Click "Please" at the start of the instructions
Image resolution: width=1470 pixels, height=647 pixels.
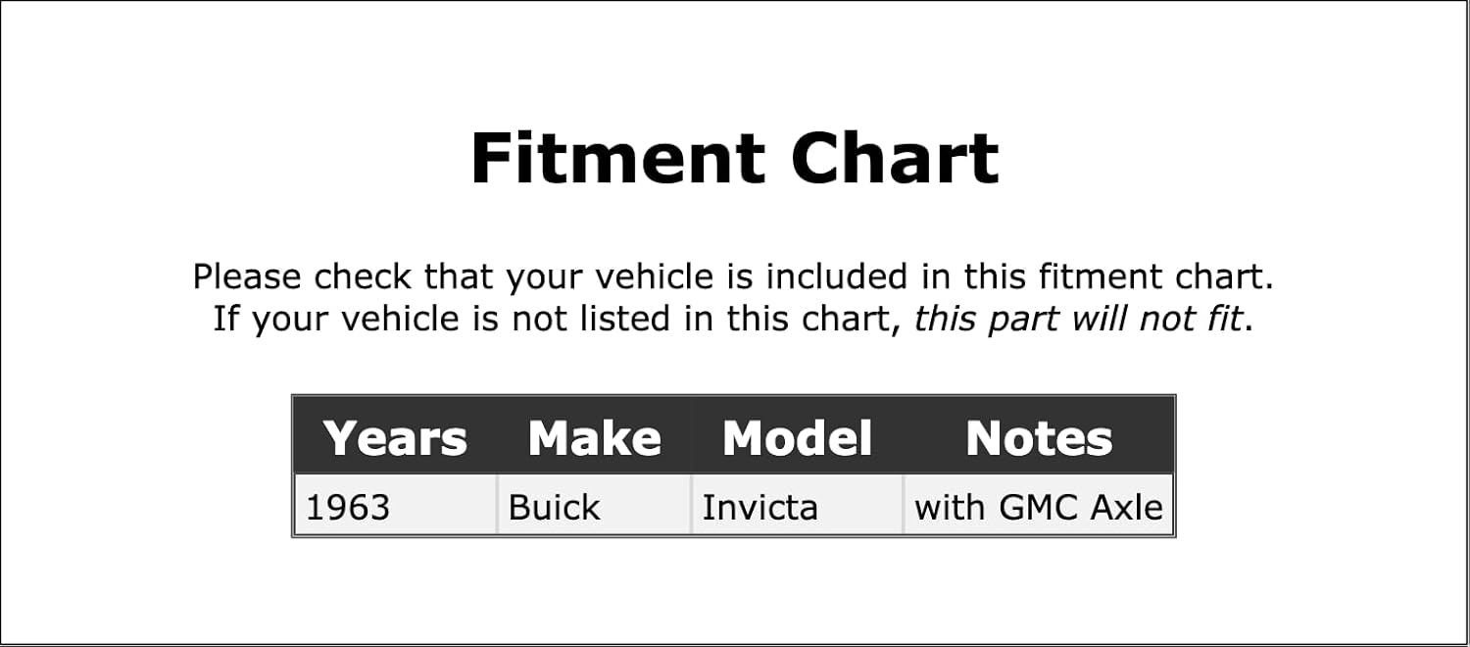coord(248,276)
